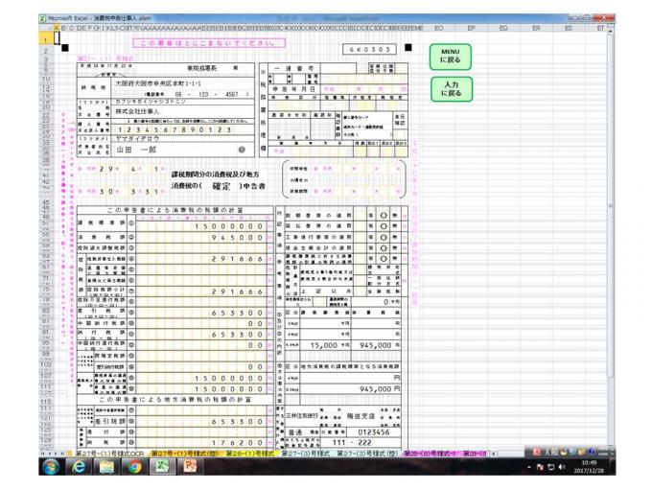Image resolution: width=652 pixels, height=489 pixels.
Task: Open the Windows Start menu
Action: pos(51,467)
